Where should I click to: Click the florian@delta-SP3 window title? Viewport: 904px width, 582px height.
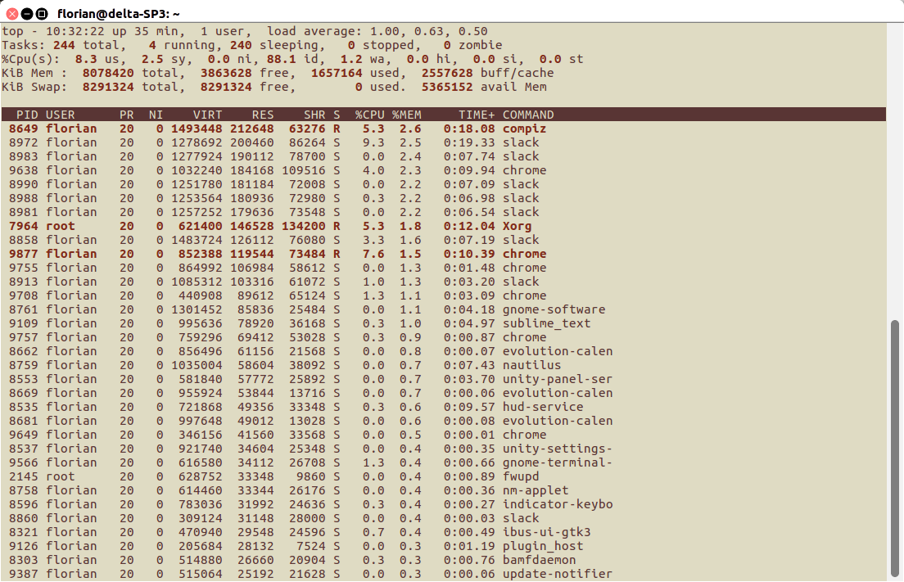[119, 14]
